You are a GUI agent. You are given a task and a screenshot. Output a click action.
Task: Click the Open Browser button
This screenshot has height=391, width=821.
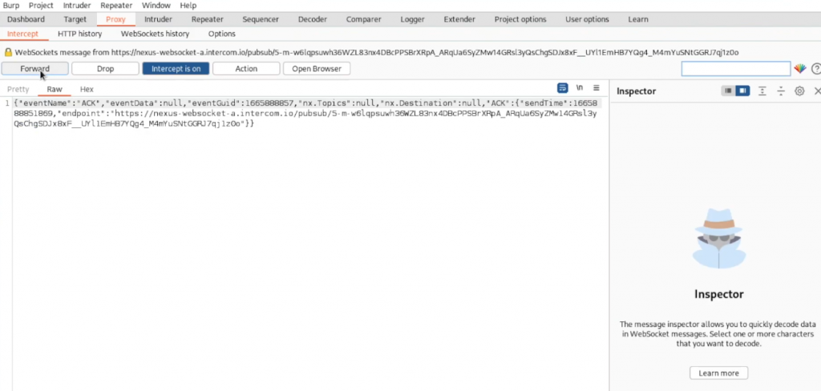click(x=317, y=69)
